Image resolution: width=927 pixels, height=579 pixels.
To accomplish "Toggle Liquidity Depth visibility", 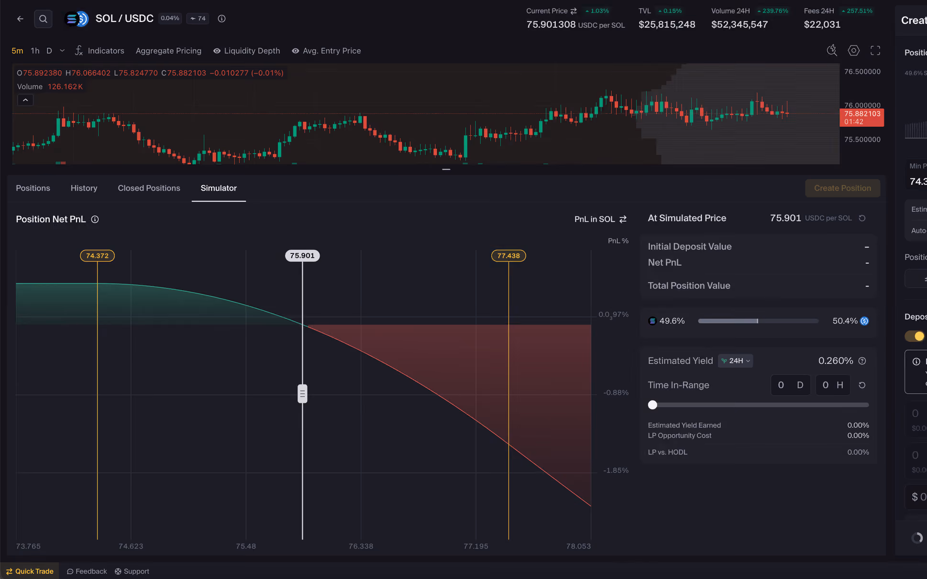I will point(246,51).
